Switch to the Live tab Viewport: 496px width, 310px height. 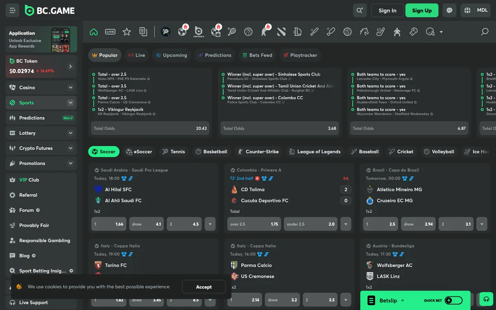(136, 55)
